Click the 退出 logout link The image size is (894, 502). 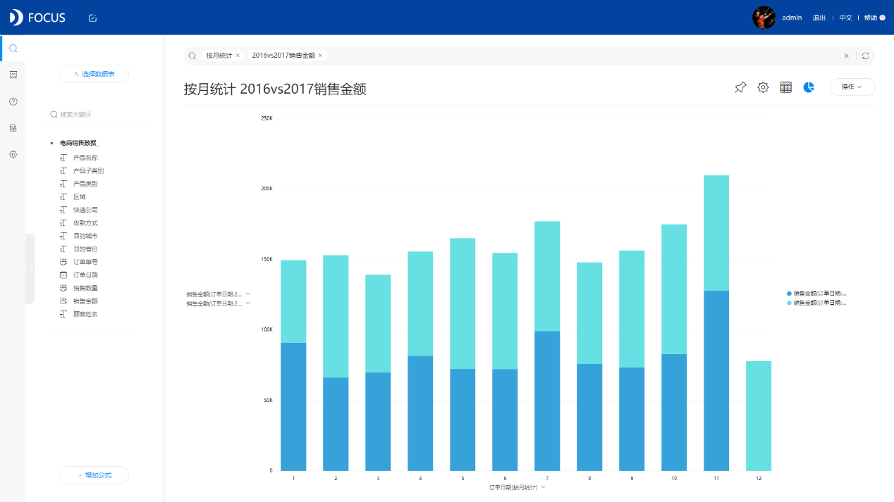click(819, 18)
